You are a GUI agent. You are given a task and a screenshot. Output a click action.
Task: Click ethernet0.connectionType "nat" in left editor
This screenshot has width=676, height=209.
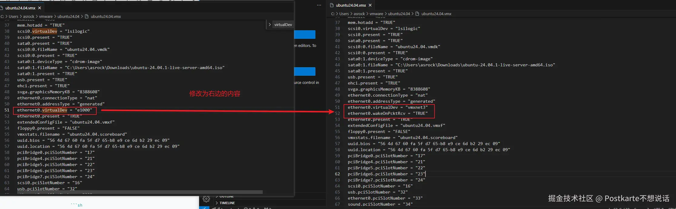click(x=57, y=98)
